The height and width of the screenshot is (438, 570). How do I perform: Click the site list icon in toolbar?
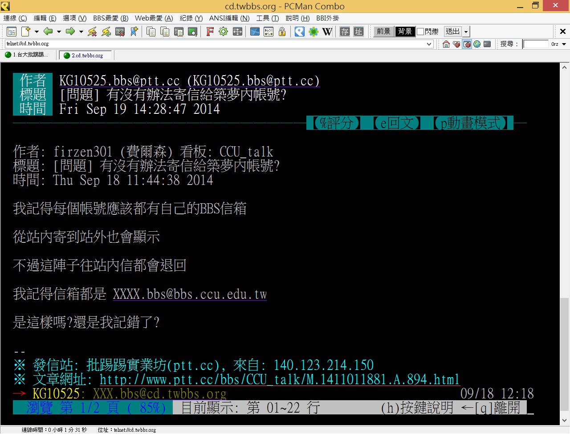coord(12,32)
